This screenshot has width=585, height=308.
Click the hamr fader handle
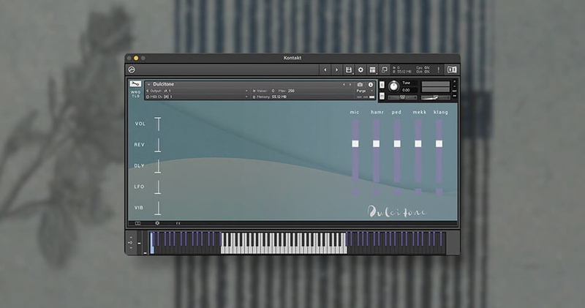pyautogui.click(x=376, y=143)
